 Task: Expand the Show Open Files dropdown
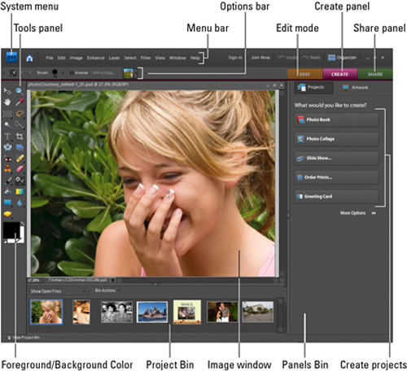[58, 291]
